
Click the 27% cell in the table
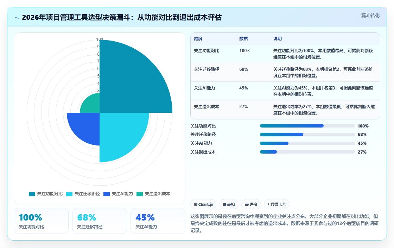pyautogui.click(x=243, y=107)
